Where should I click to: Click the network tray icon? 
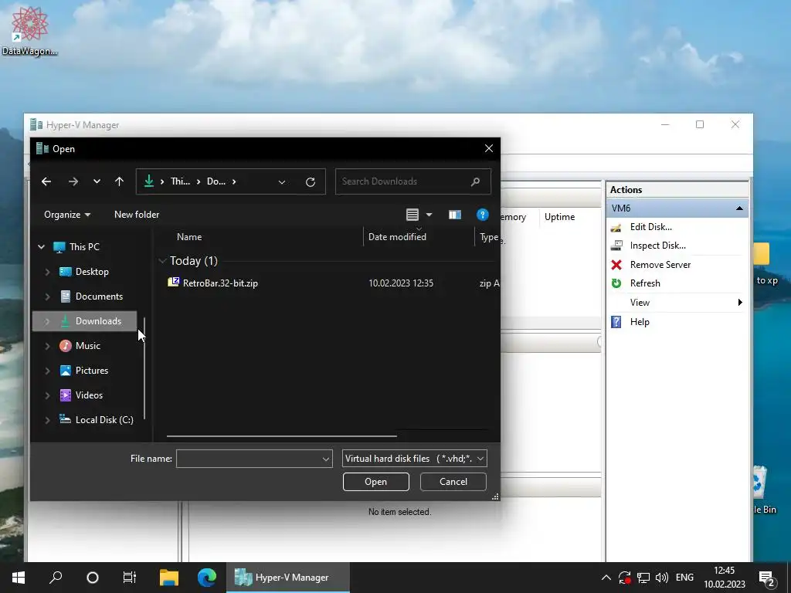point(643,578)
